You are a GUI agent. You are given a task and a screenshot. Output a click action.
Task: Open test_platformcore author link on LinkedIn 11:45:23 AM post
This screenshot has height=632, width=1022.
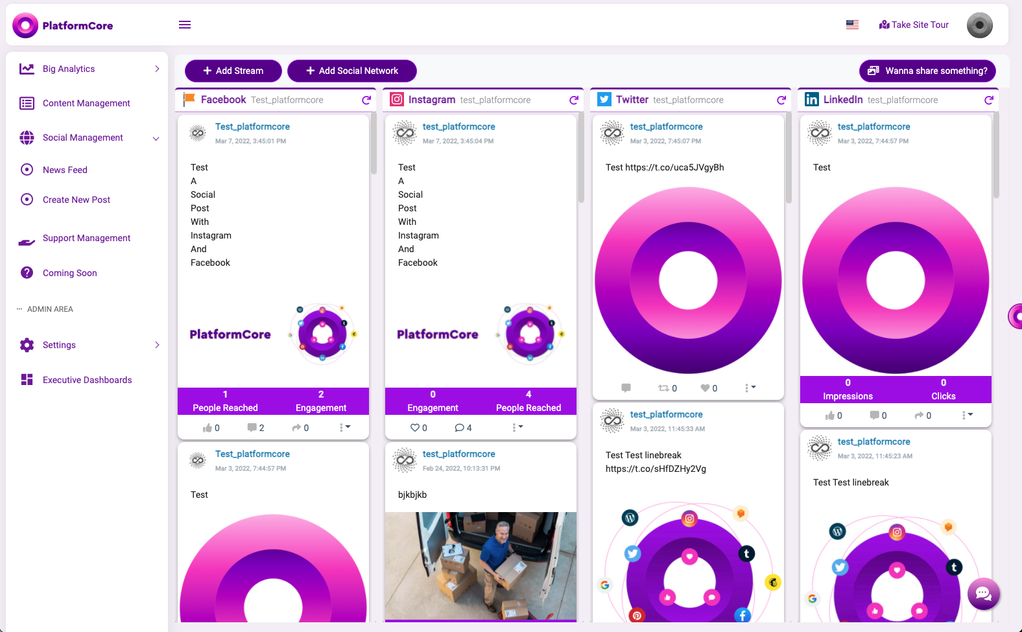873,441
